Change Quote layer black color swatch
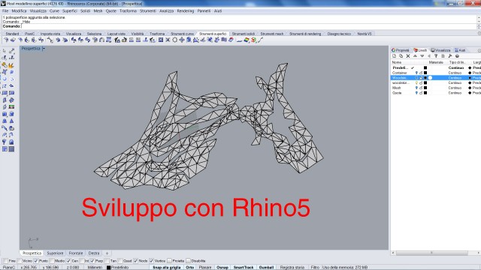Screen dimensions: 481x270 click(x=425, y=93)
